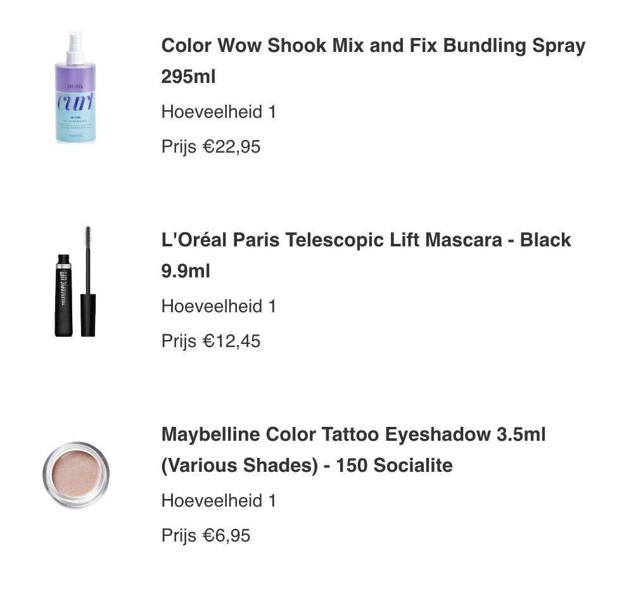
Task: Click the price €12,45
Action: tap(231, 341)
